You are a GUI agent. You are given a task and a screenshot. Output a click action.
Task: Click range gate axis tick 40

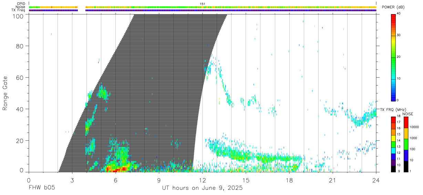click(20, 109)
